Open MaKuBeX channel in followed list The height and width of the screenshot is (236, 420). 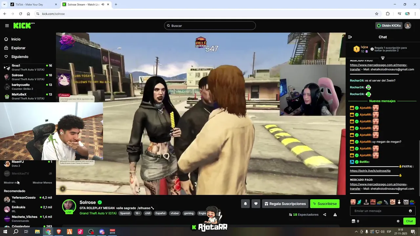click(x=28, y=96)
